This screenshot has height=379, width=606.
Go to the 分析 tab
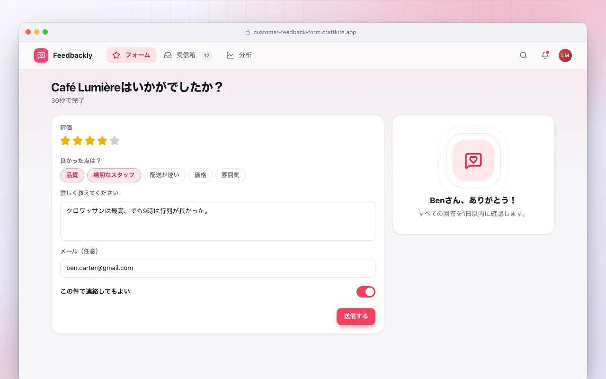pyautogui.click(x=239, y=55)
